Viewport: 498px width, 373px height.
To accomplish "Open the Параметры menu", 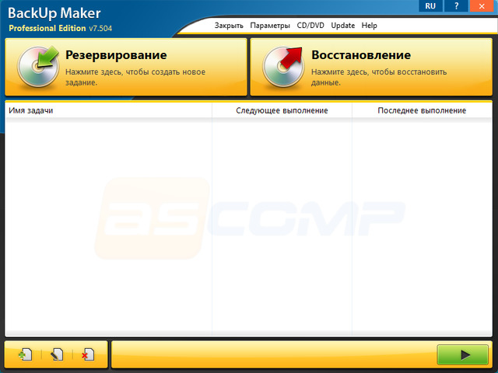I will click(x=271, y=26).
